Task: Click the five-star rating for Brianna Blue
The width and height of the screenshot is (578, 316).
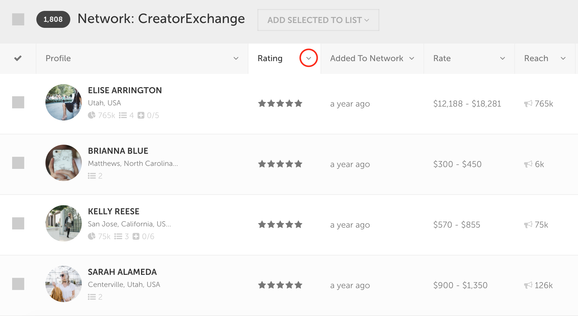Action: pyautogui.click(x=280, y=164)
